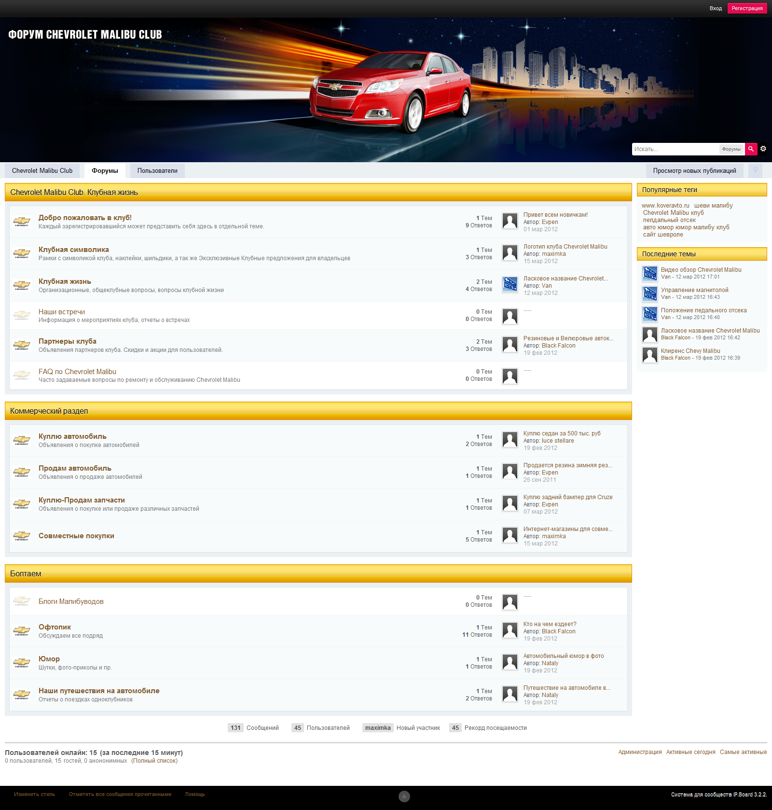The width and height of the screenshot is (772, 810).
Task: Click category header 'Коммерческий раздел'
Action: pyautogui.click(x=49, y=411)
